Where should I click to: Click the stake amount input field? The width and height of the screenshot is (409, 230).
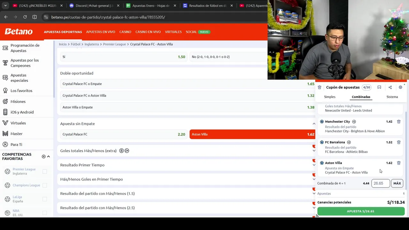point(381,183)
